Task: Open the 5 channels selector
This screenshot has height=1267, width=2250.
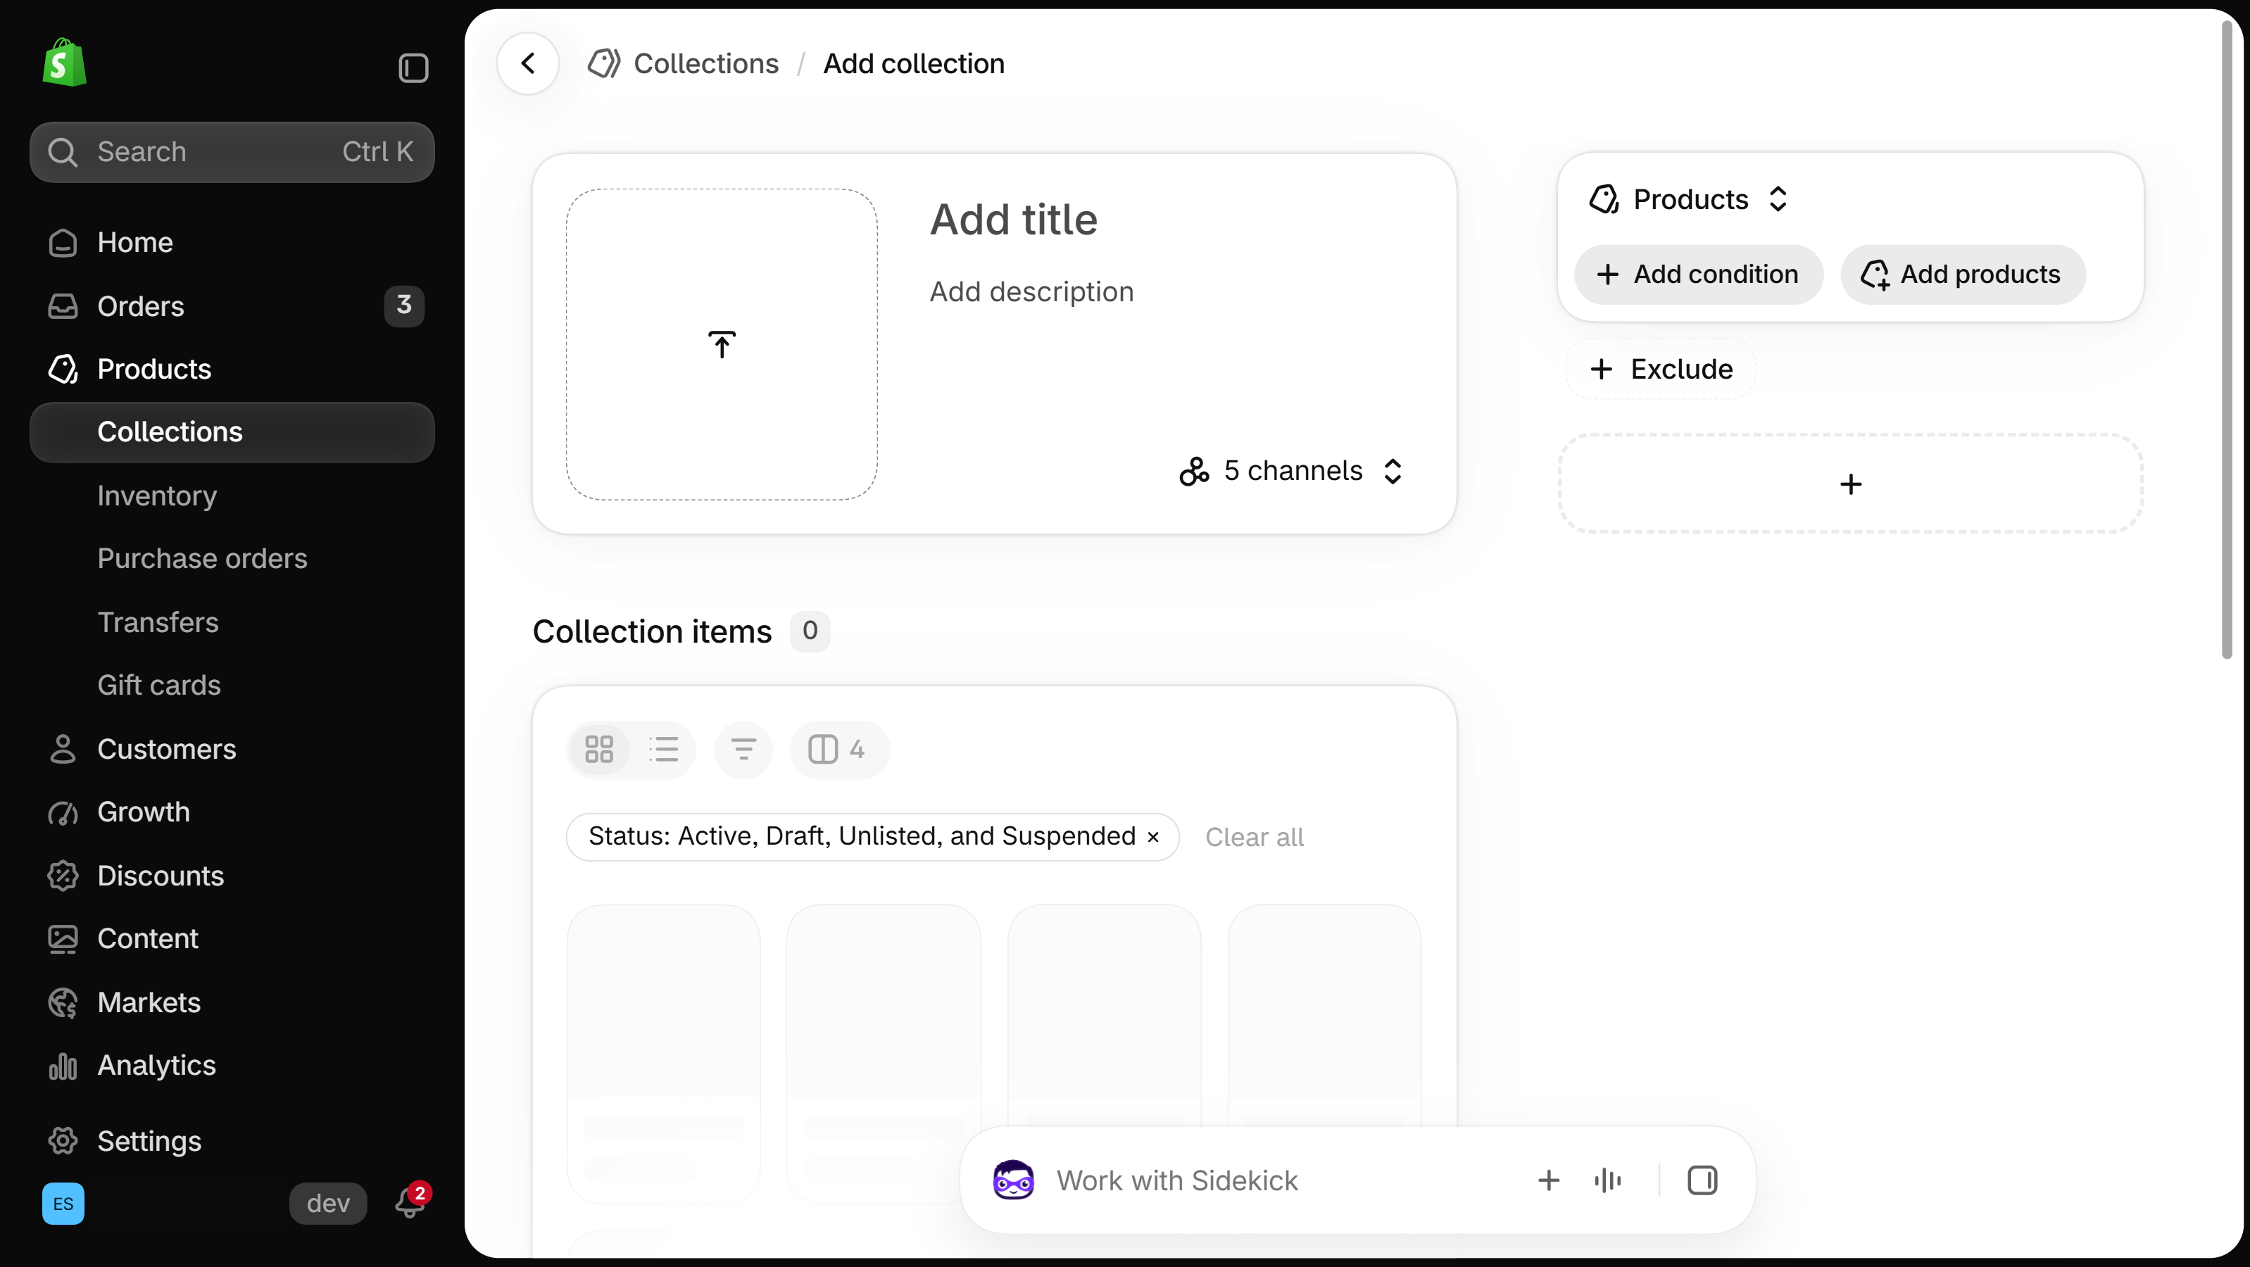Action: tap(1291, 471)
